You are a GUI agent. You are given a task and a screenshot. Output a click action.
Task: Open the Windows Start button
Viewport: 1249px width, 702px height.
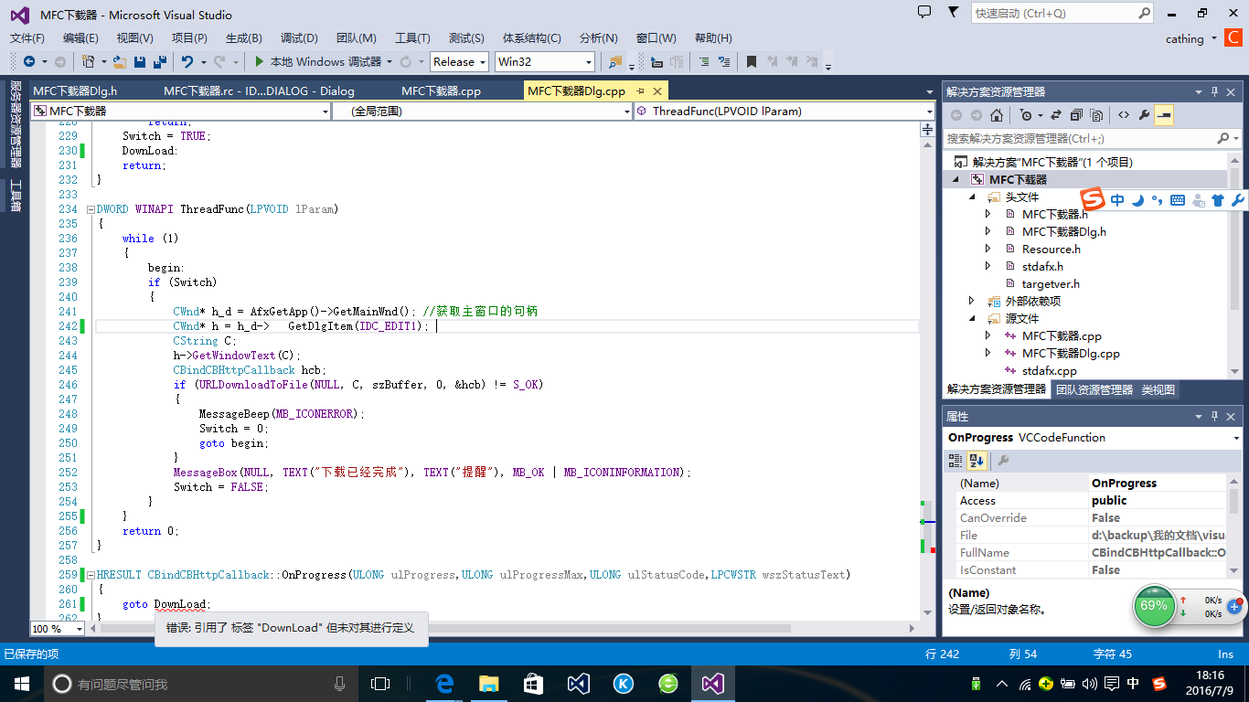click(x=21, y=683)
